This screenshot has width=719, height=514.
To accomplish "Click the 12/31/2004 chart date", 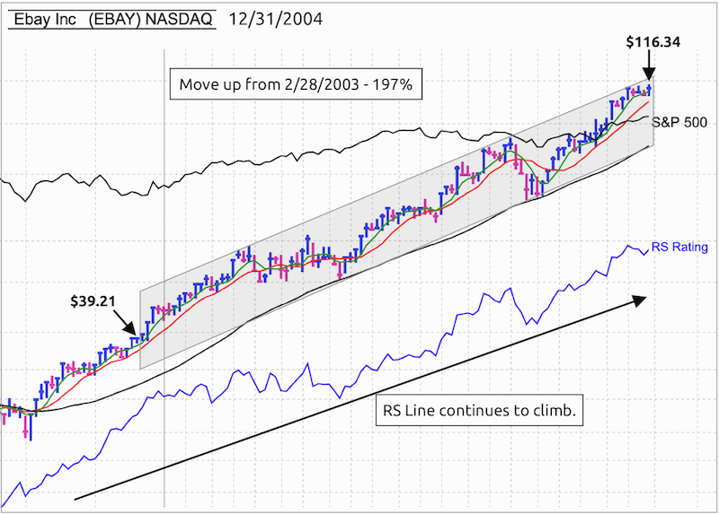I will tap(276, 19).
